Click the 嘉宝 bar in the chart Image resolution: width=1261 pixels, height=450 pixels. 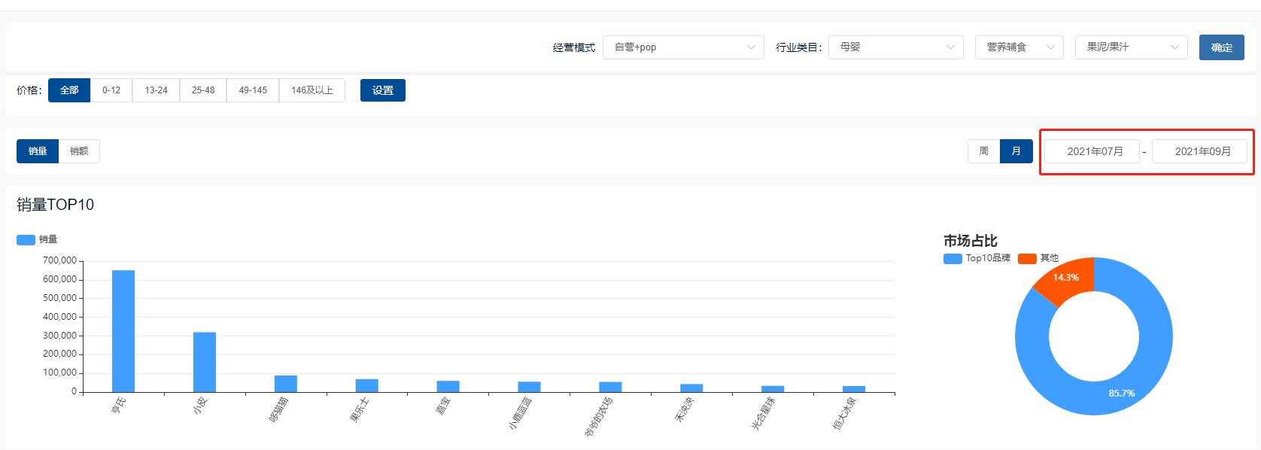(448, 386)
